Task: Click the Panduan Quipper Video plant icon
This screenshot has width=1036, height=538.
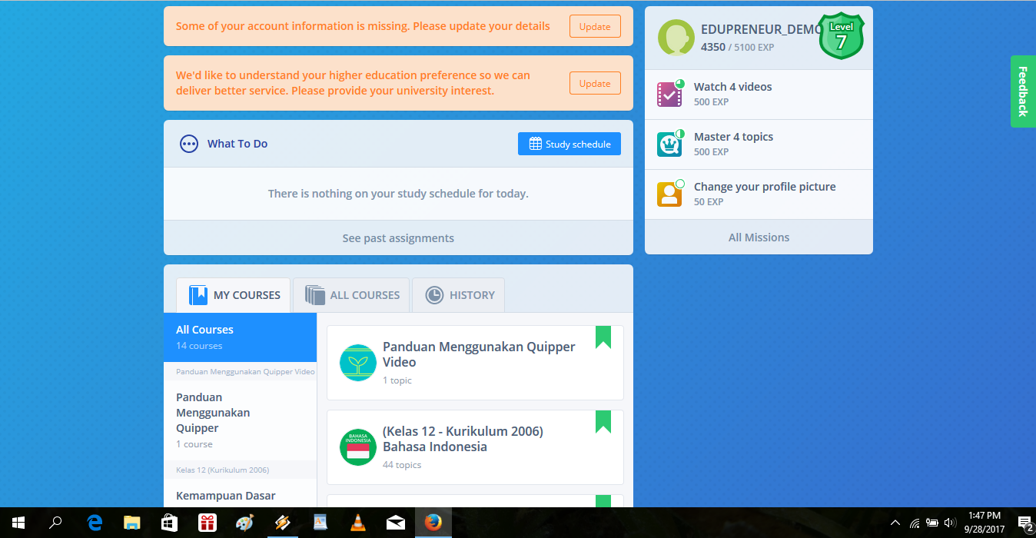Action: point(357,362)
